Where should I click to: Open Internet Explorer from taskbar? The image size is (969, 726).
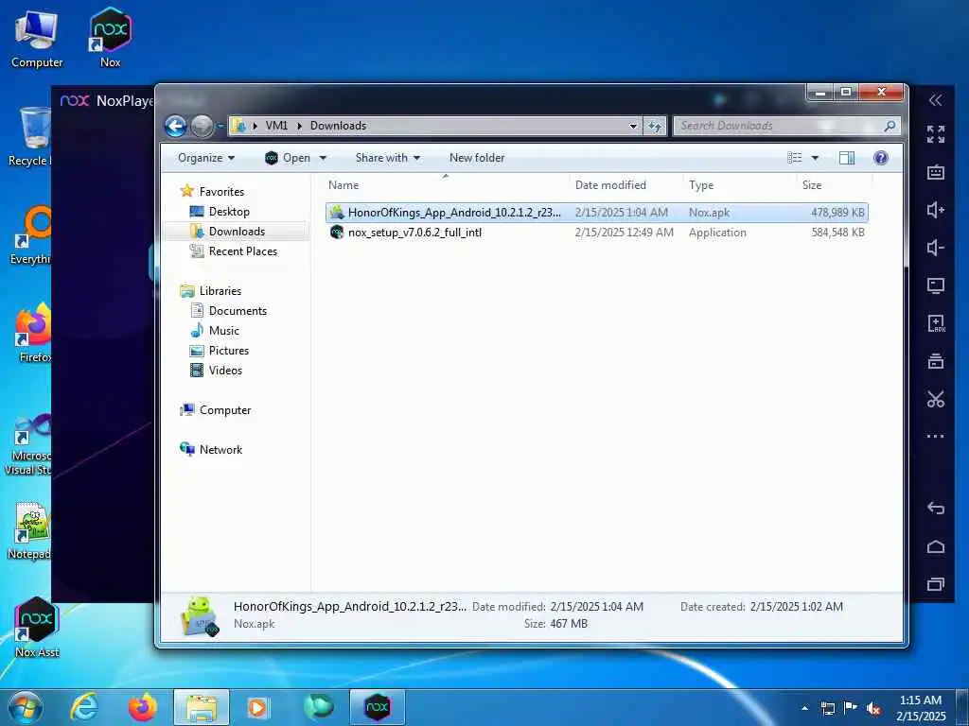pos(83,707)
